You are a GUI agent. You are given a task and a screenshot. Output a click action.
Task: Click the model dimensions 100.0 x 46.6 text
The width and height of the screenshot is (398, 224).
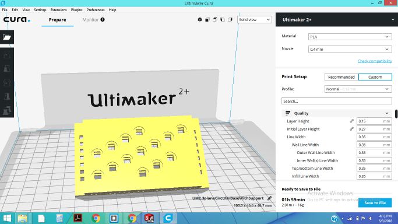(x=253, y=205)
